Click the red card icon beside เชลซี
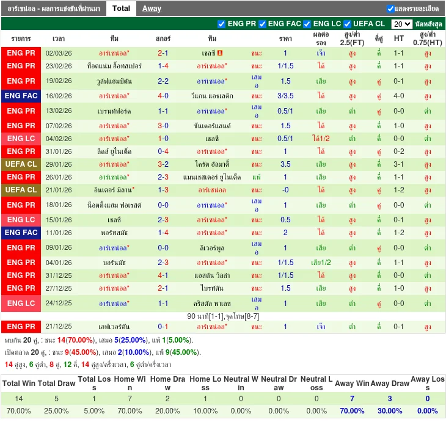 click(221, 54)
